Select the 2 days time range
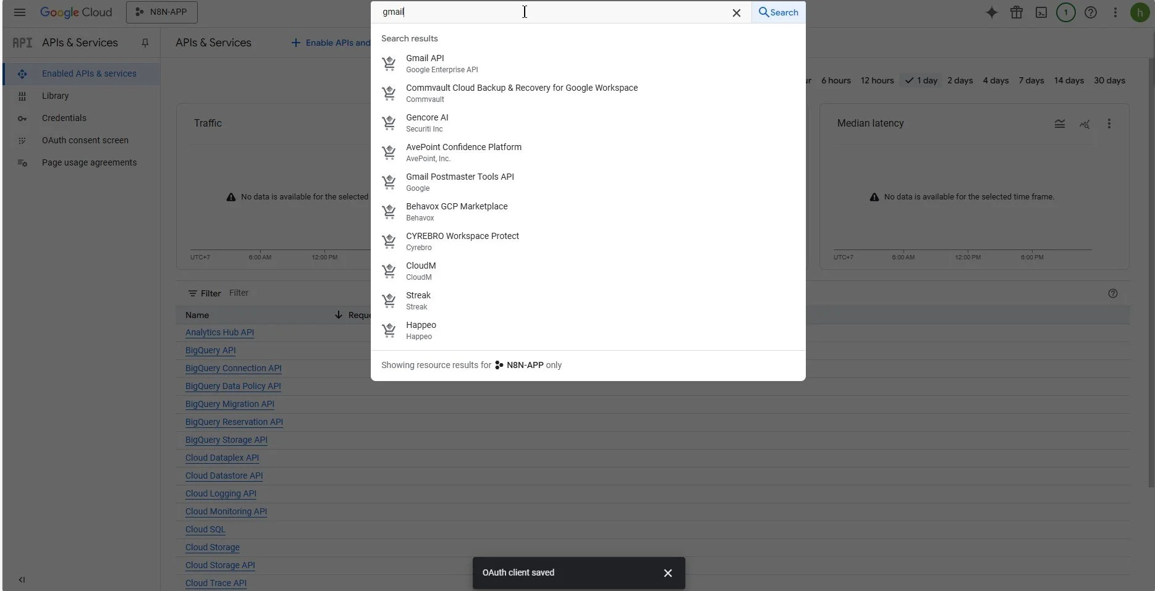This screenshot has width=1155, height=591. pos(960,80)
